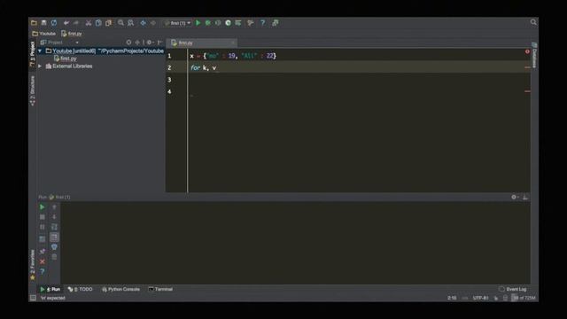Click the Find magnifier icon
Screen dimensions: 567x319
coord(120,23)
